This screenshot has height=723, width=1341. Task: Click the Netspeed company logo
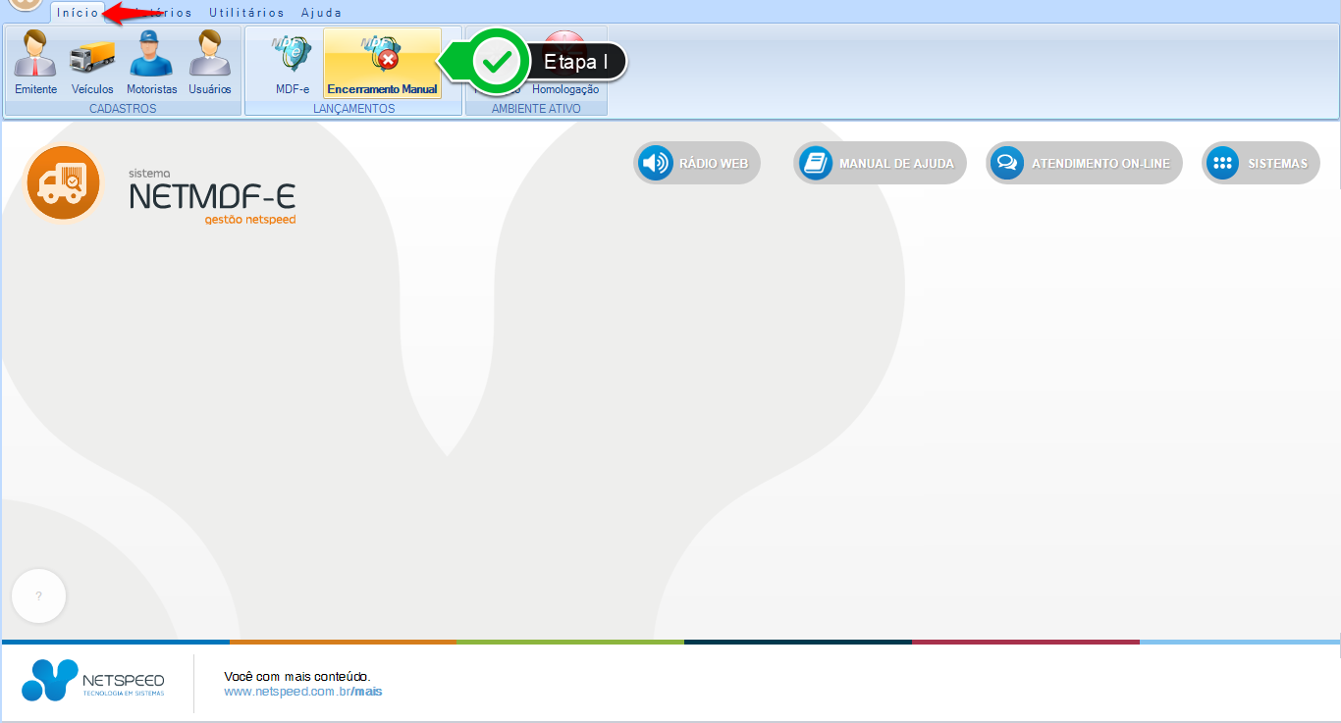coord(93,680)
